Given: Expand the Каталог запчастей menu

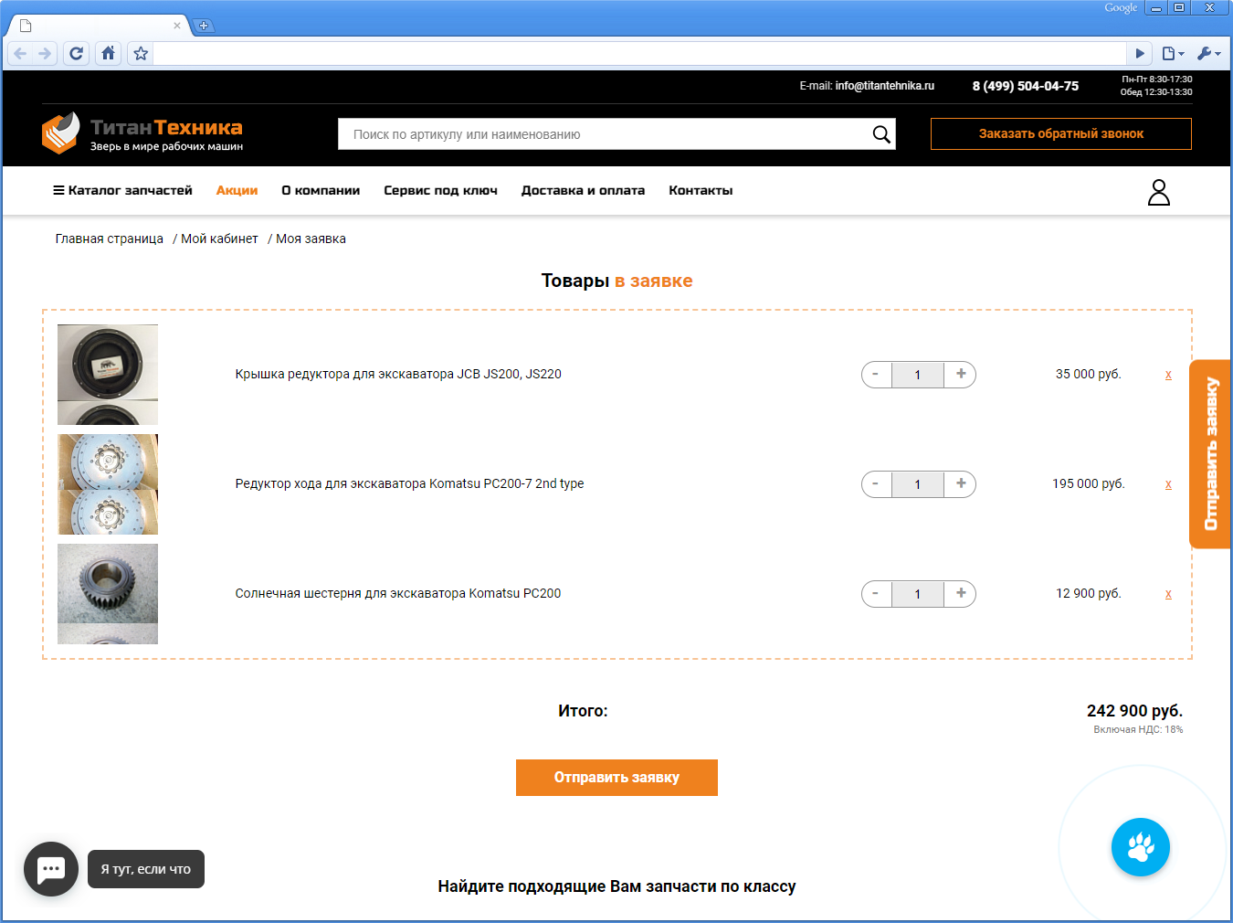Looking at the screenshot, I should [x=122, y=190].
